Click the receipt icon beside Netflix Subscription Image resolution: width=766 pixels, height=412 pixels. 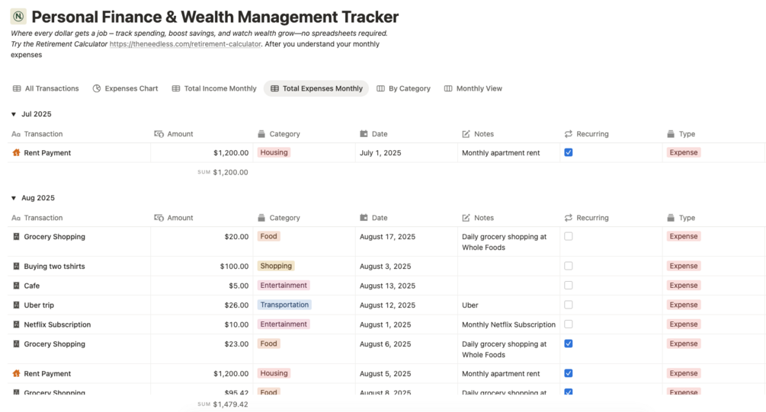click(x=16, y=324)
